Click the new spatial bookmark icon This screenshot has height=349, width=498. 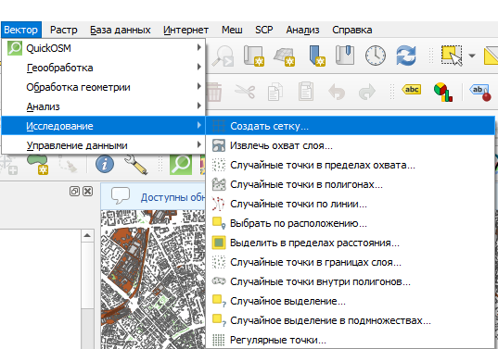[316, 56]
